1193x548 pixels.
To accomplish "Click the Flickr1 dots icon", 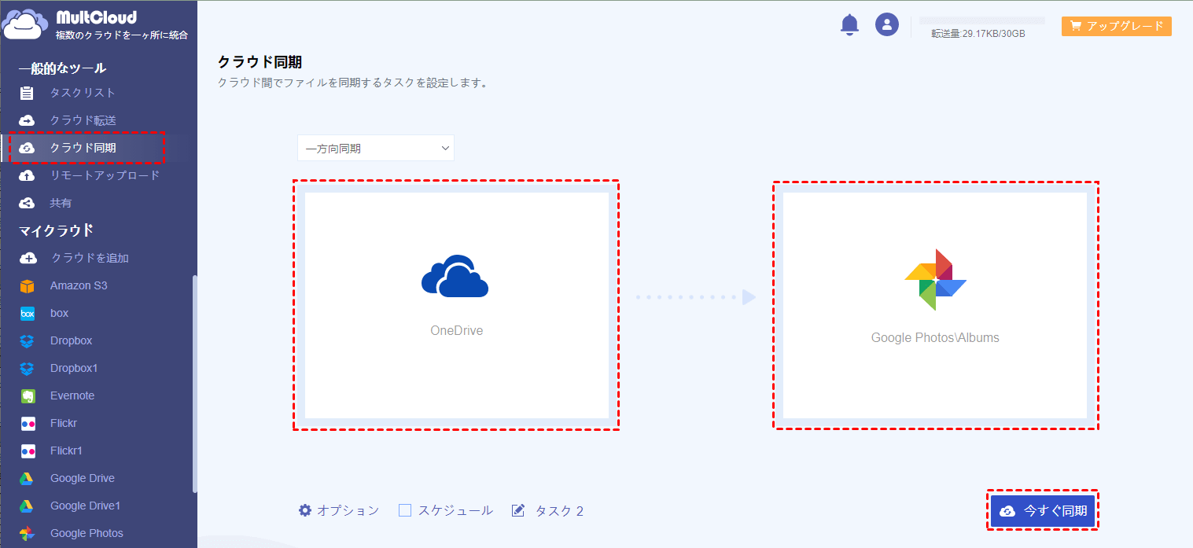I will (27, 451).
